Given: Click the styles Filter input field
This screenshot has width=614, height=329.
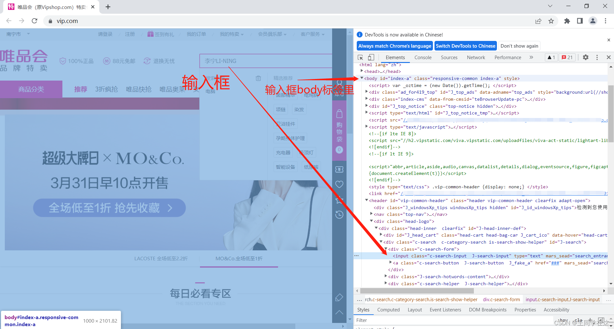Looking at the screenshot, I should click(x=454, y=320).
